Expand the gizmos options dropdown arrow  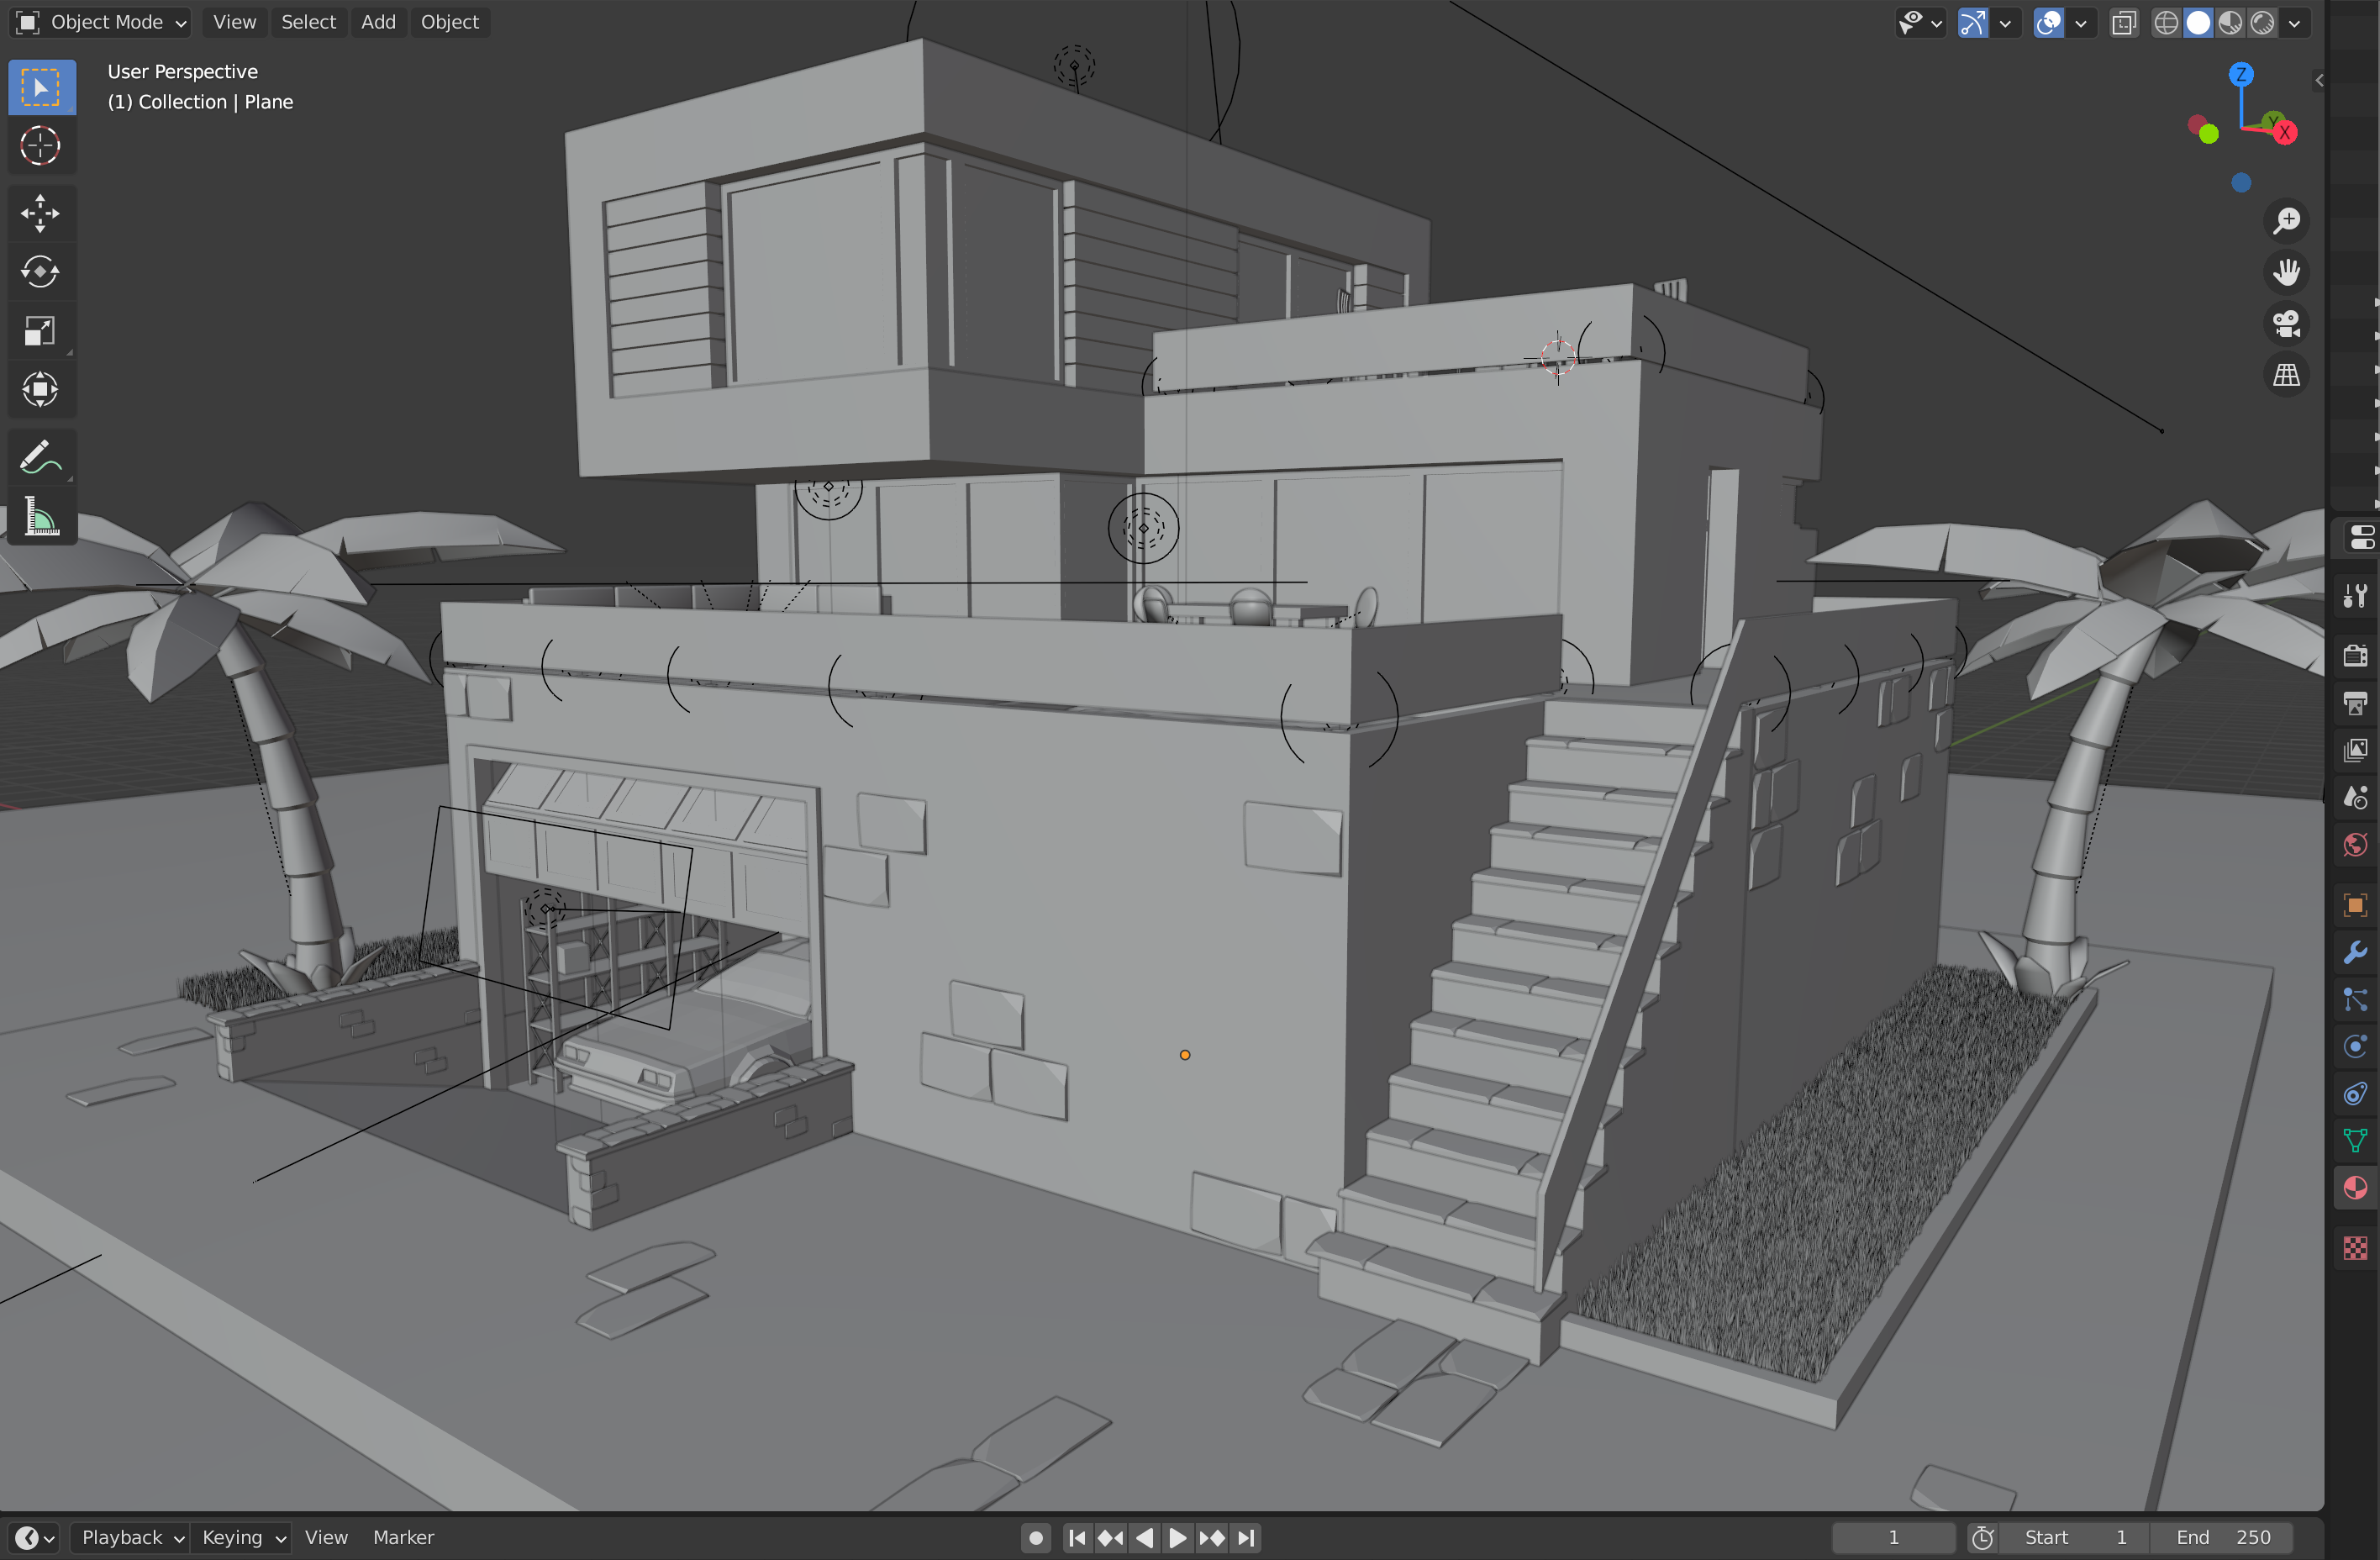click(2005, 22)
